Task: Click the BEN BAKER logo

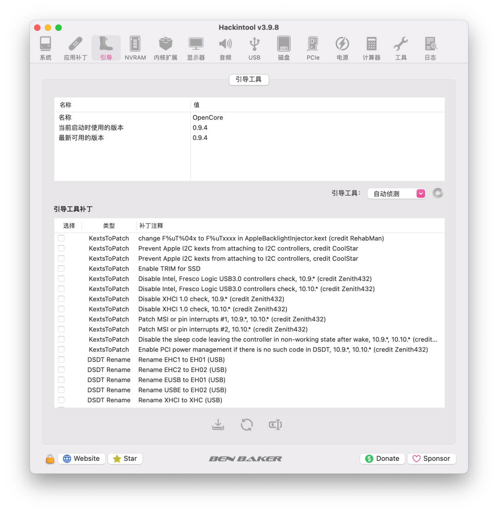Action: click(245, 459)
